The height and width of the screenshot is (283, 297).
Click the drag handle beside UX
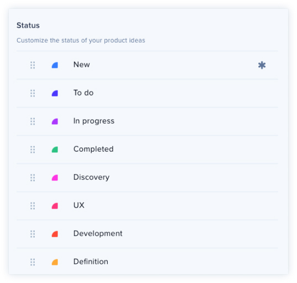point(33,206)
